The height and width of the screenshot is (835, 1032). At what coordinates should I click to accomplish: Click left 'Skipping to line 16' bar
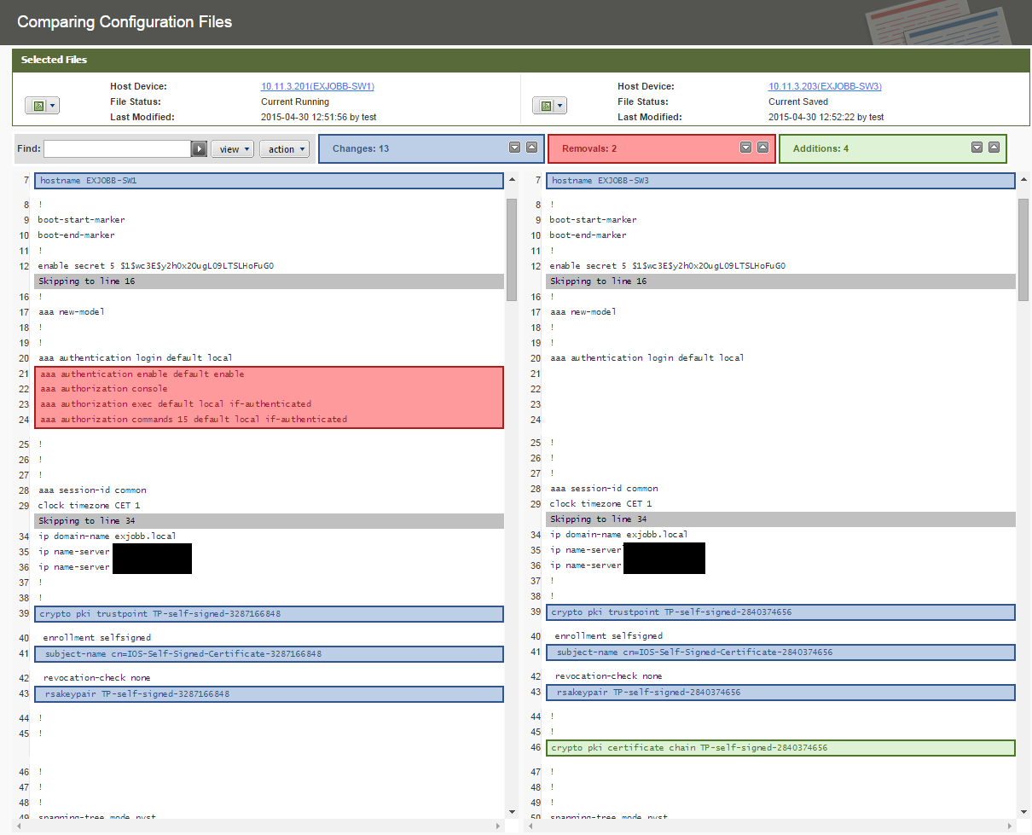click(x=269, y=281)
